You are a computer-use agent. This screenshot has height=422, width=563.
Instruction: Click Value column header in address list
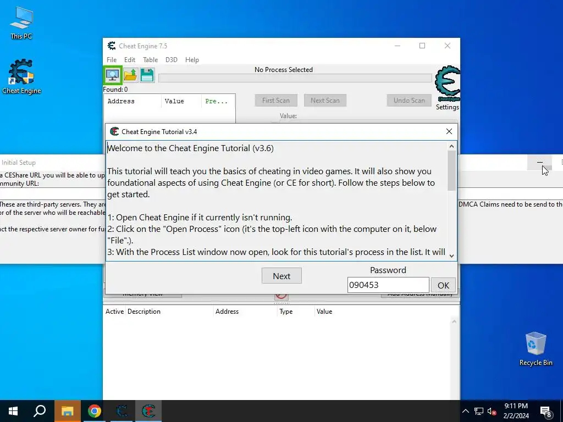point(324,312)
